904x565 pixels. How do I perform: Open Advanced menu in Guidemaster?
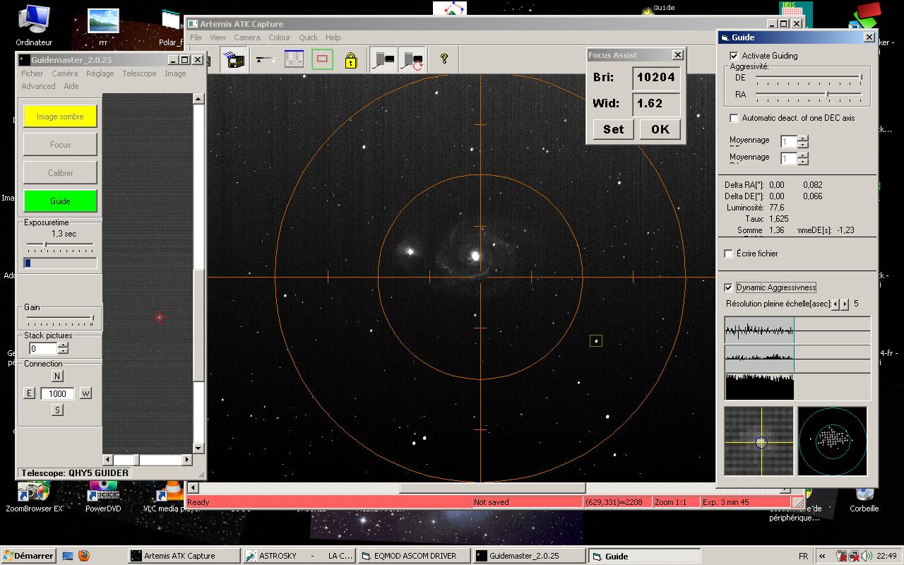point(38,86)
